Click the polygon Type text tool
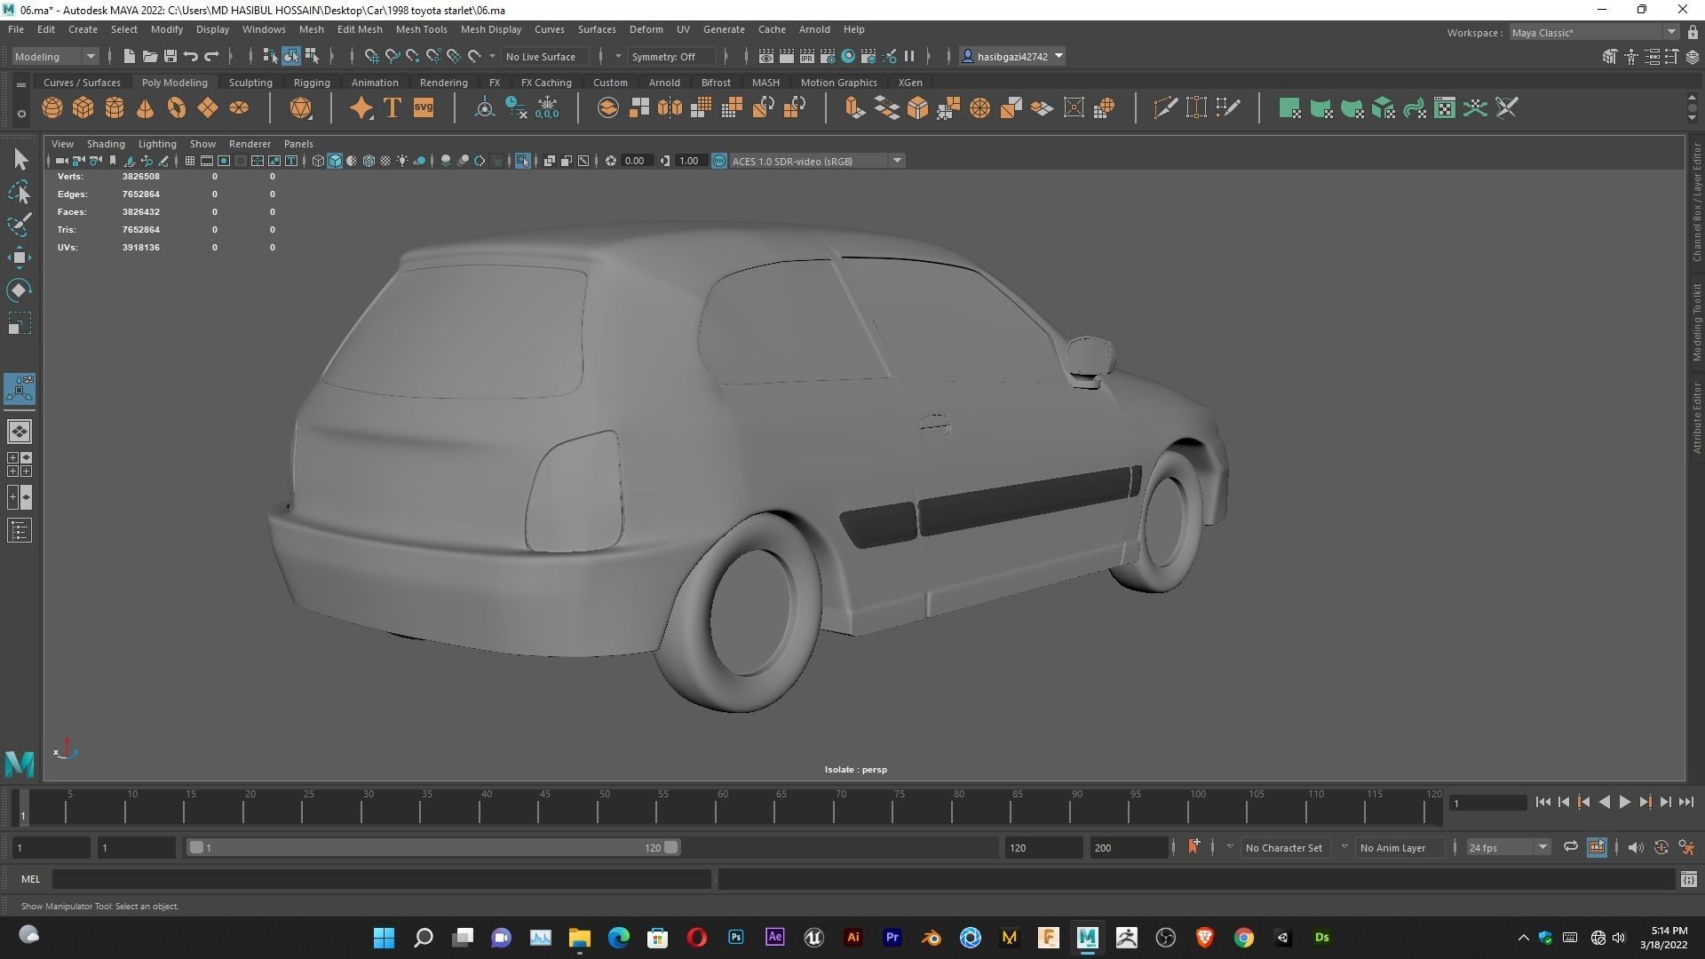 pos(393,108)
